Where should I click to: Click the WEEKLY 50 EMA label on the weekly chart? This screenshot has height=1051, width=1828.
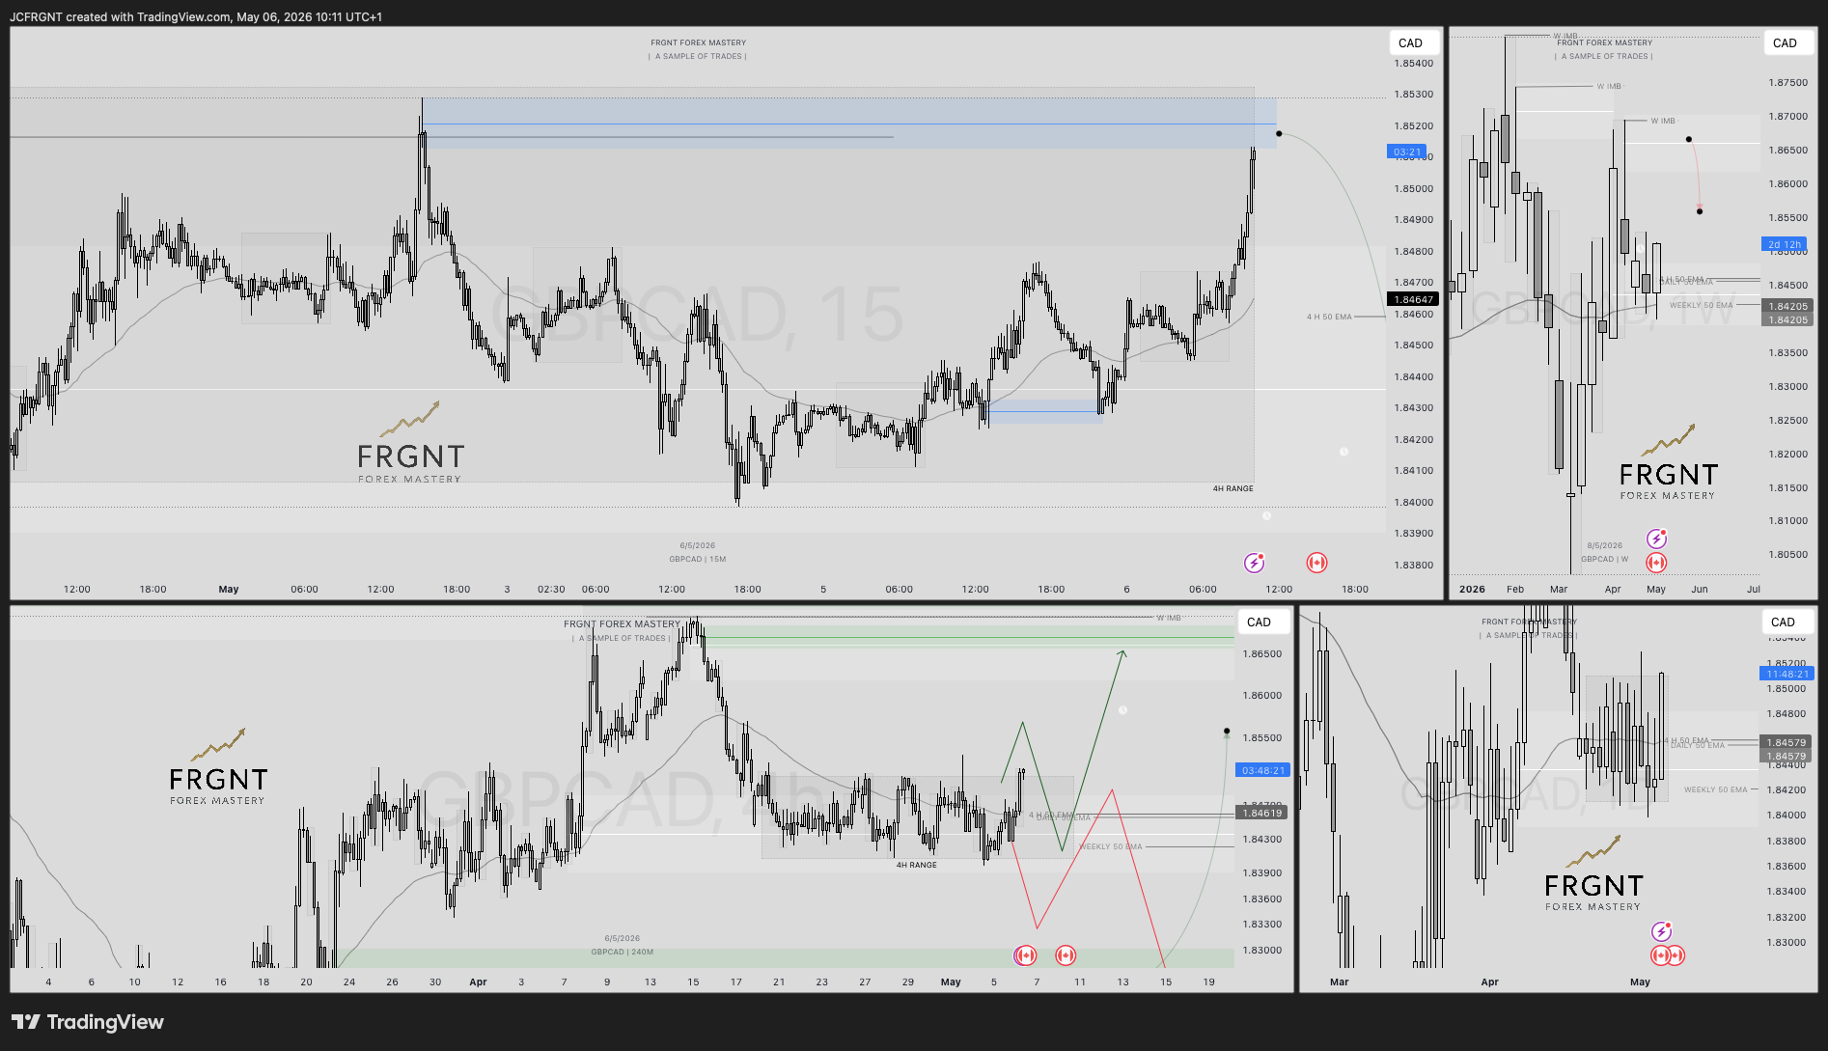pos(1701,305)
